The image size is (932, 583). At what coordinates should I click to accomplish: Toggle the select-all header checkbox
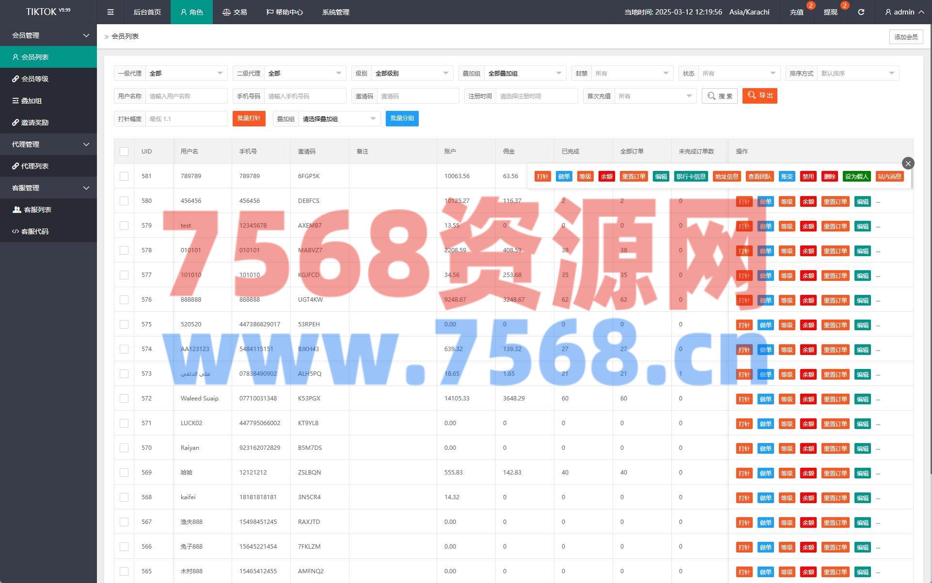tap(124, 152)
